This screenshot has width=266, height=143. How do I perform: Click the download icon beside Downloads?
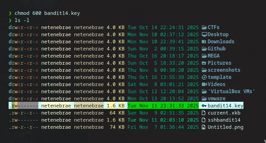click(x=204, y=42)
